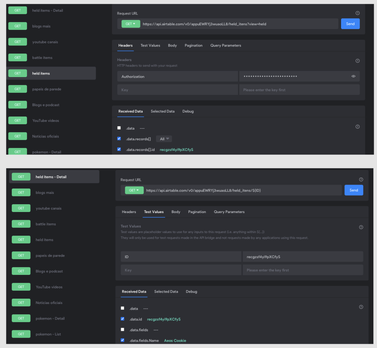Viewport: 377px width, 348px height.
Task: Open the GET method dropdown before the ${ID} URL
Action: point(134,190)
